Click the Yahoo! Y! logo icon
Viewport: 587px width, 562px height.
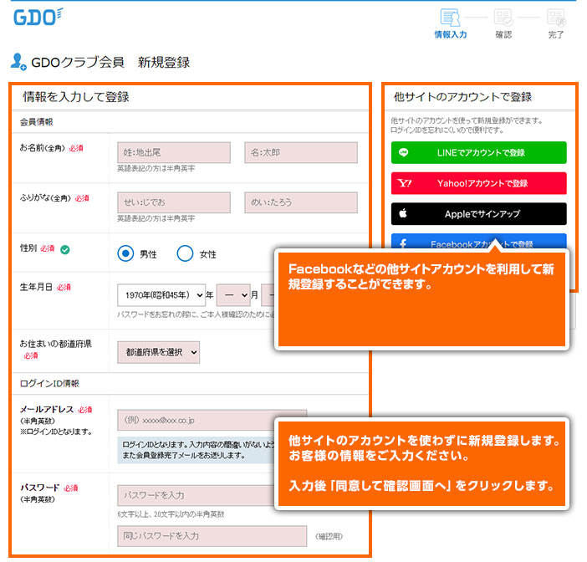[x=405, y=183]
